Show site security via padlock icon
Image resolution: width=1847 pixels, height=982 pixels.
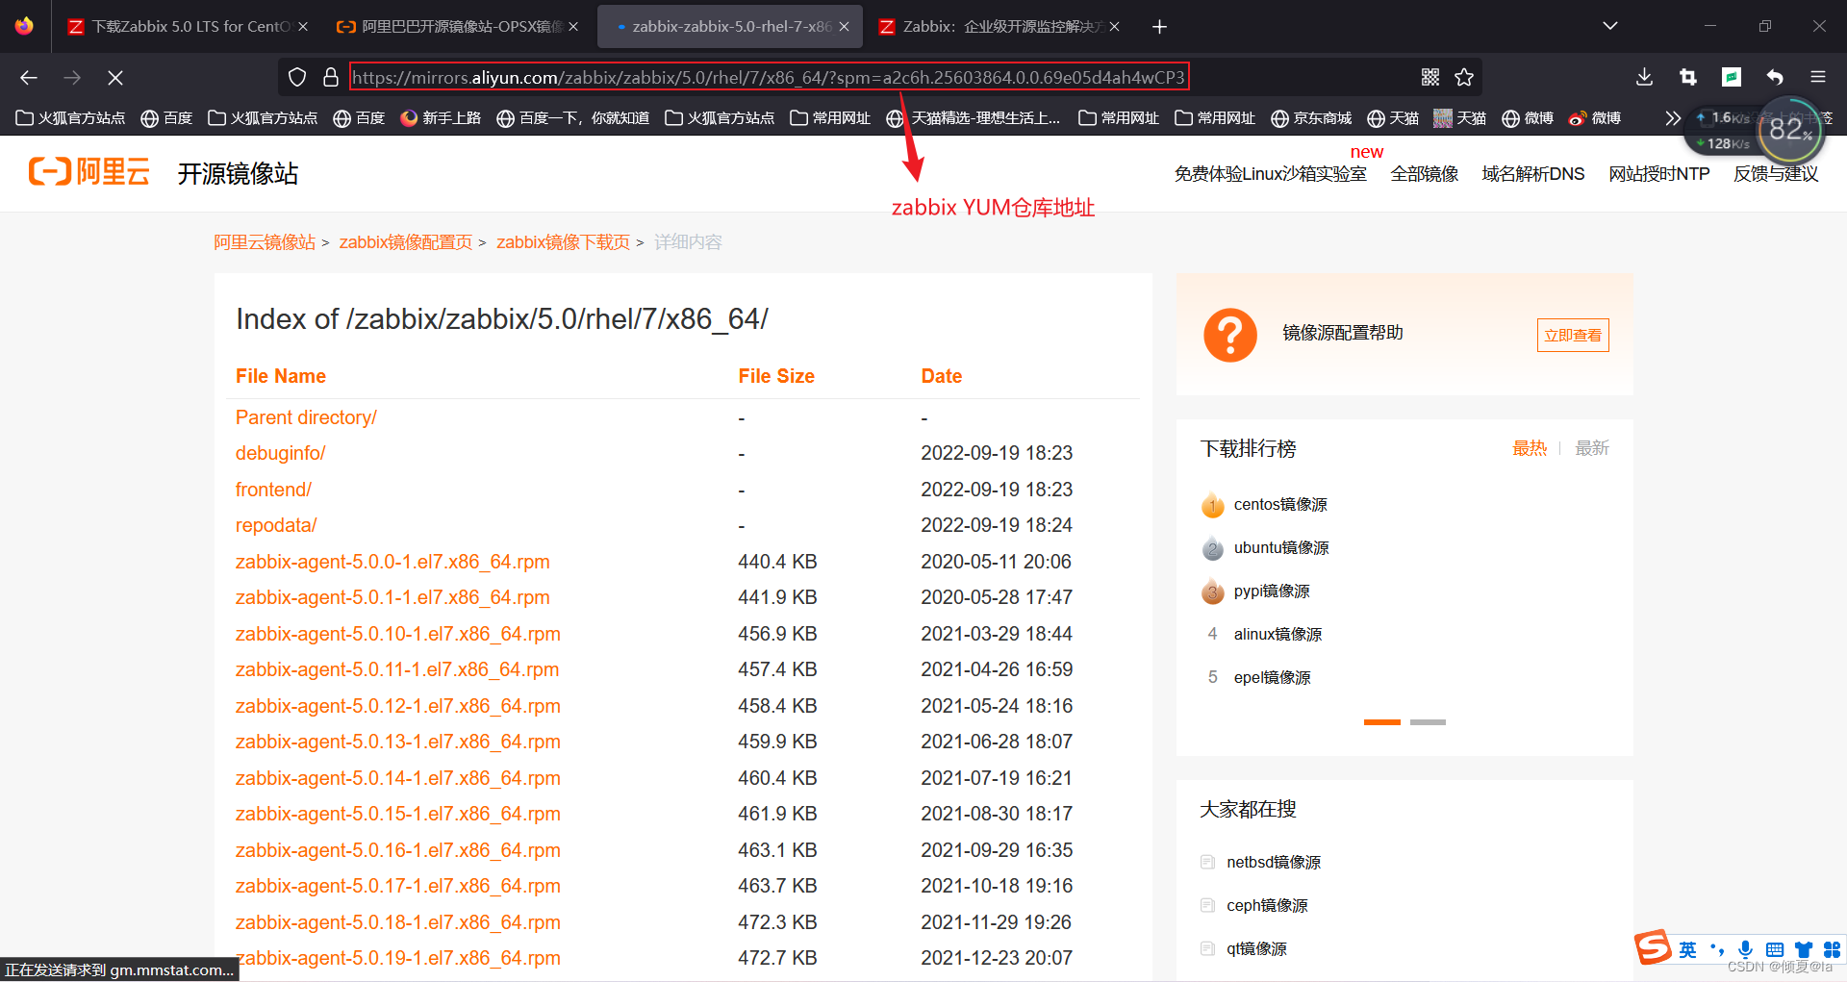click(x=331, y=77)
